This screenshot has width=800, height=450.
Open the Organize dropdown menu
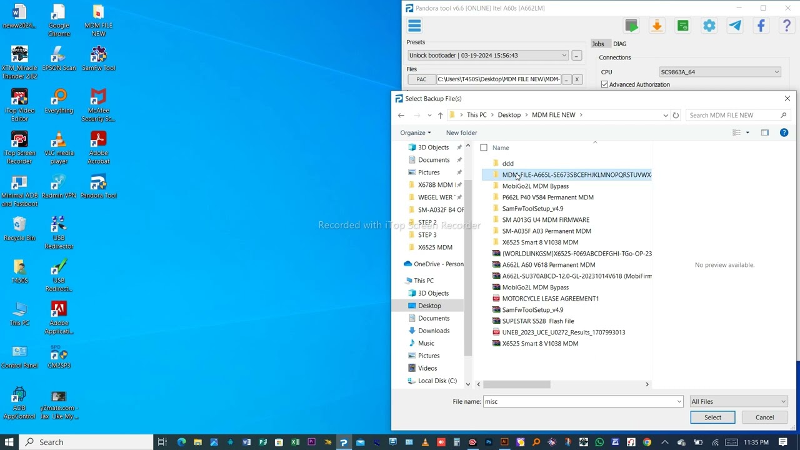point(416,132)
